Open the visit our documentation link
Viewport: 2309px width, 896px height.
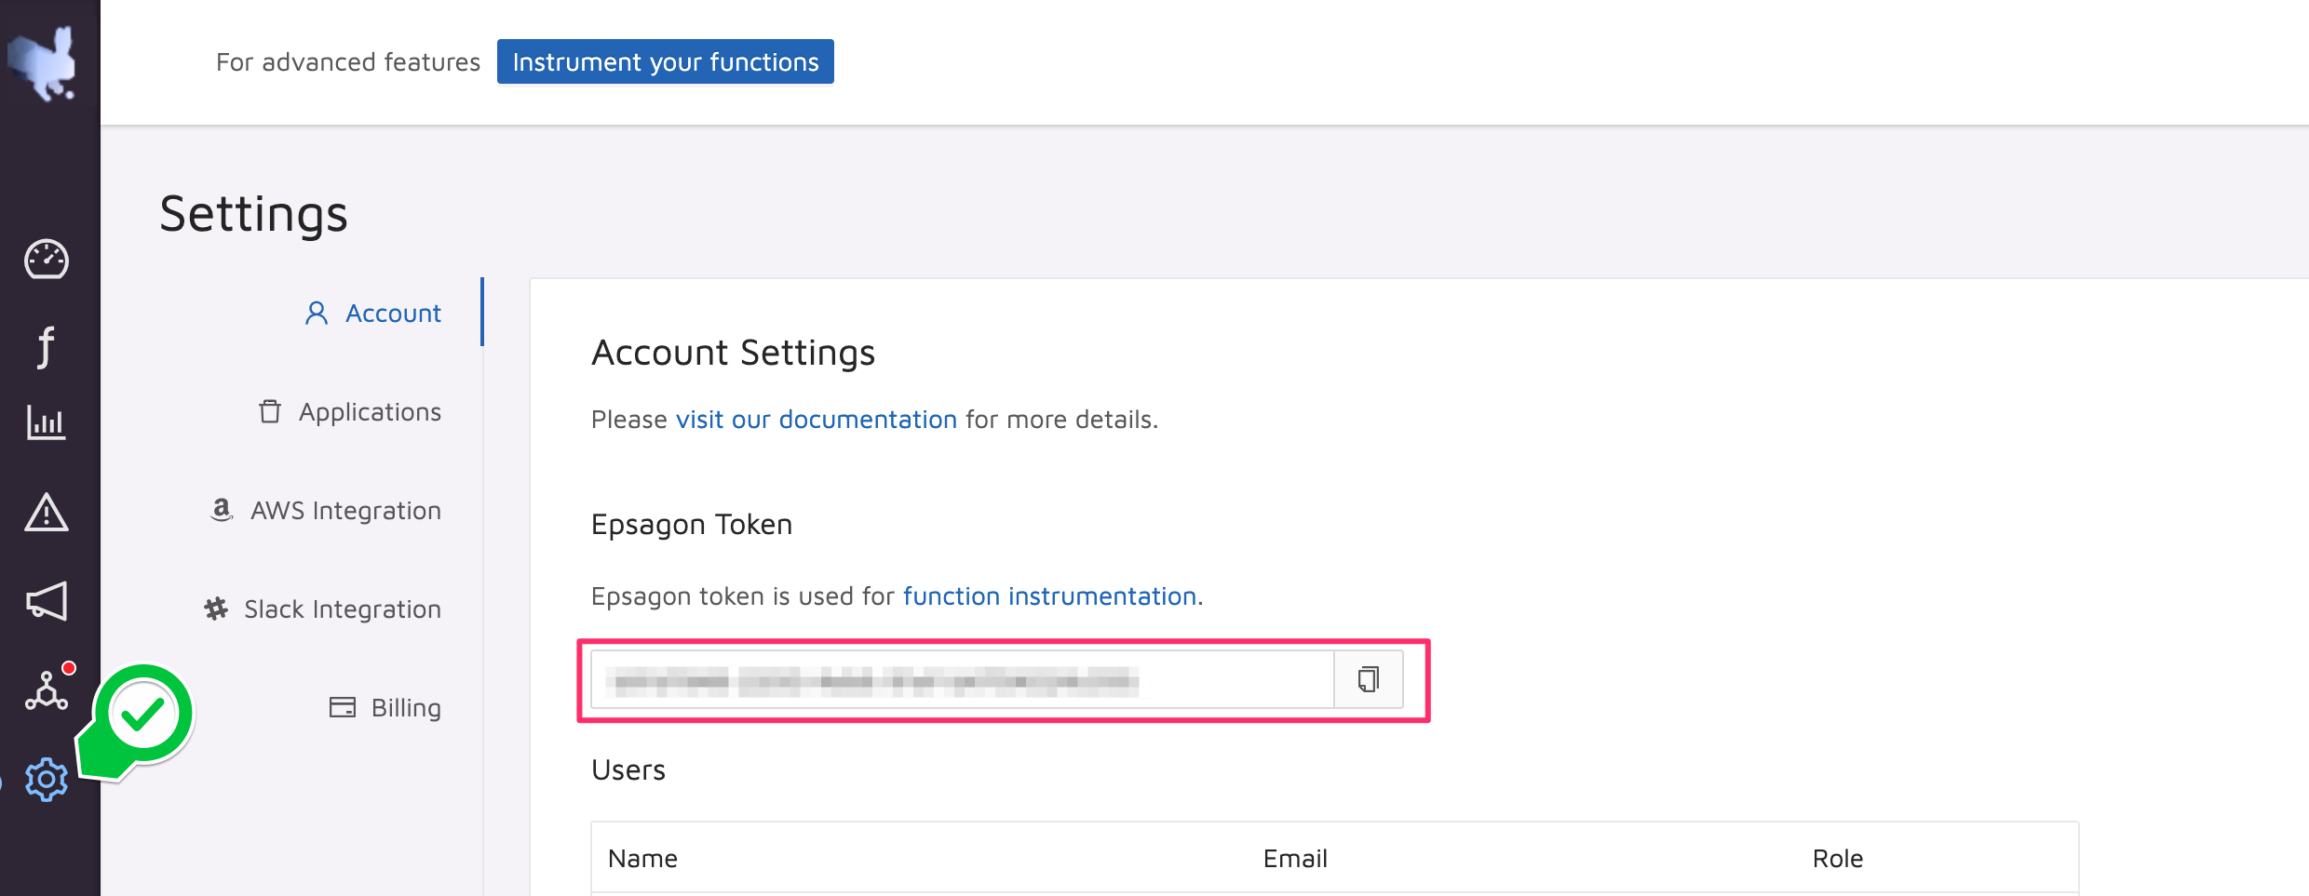tap(817, 420)
